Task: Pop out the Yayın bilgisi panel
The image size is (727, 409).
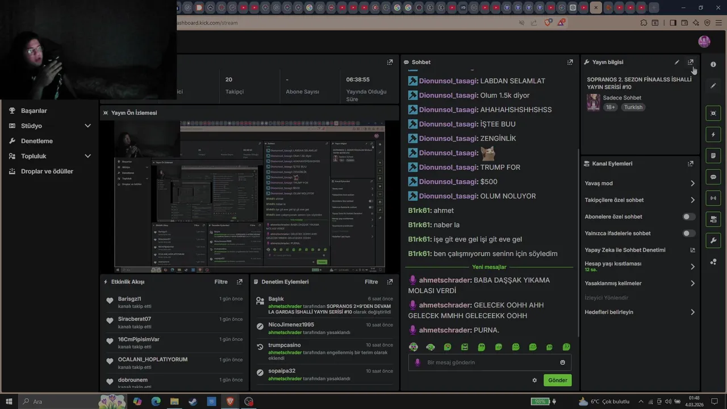Action: point(691,62)
